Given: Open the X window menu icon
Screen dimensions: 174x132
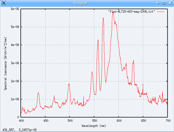Looking at the screenshot, I should point(3,3).
